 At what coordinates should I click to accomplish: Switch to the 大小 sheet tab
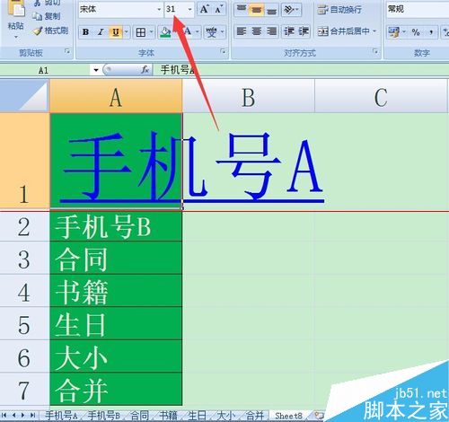click(226, 416)
